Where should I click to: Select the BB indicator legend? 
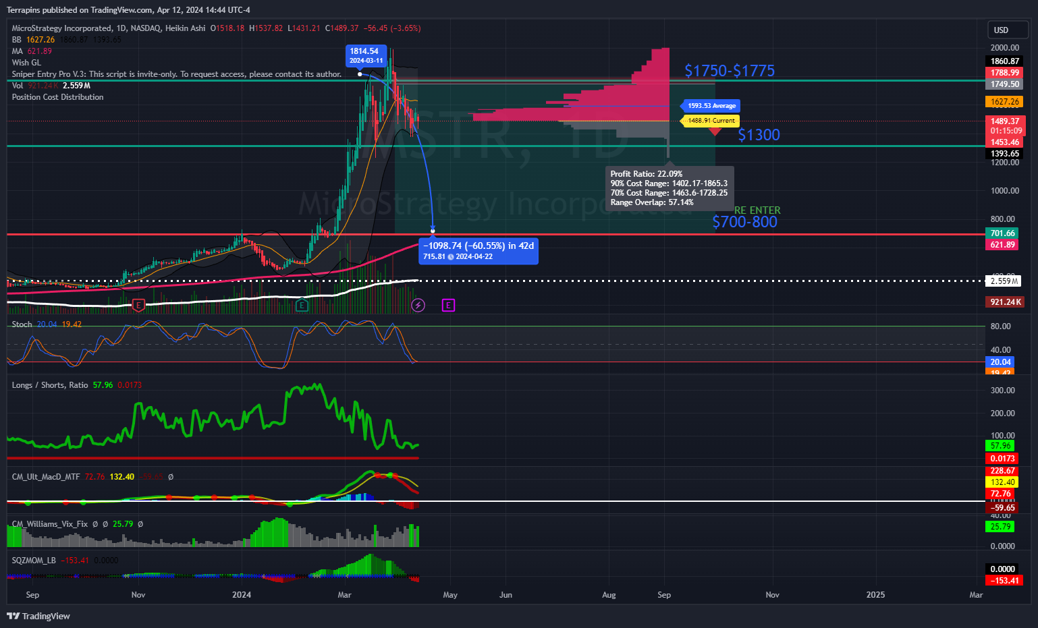[16, 40]
